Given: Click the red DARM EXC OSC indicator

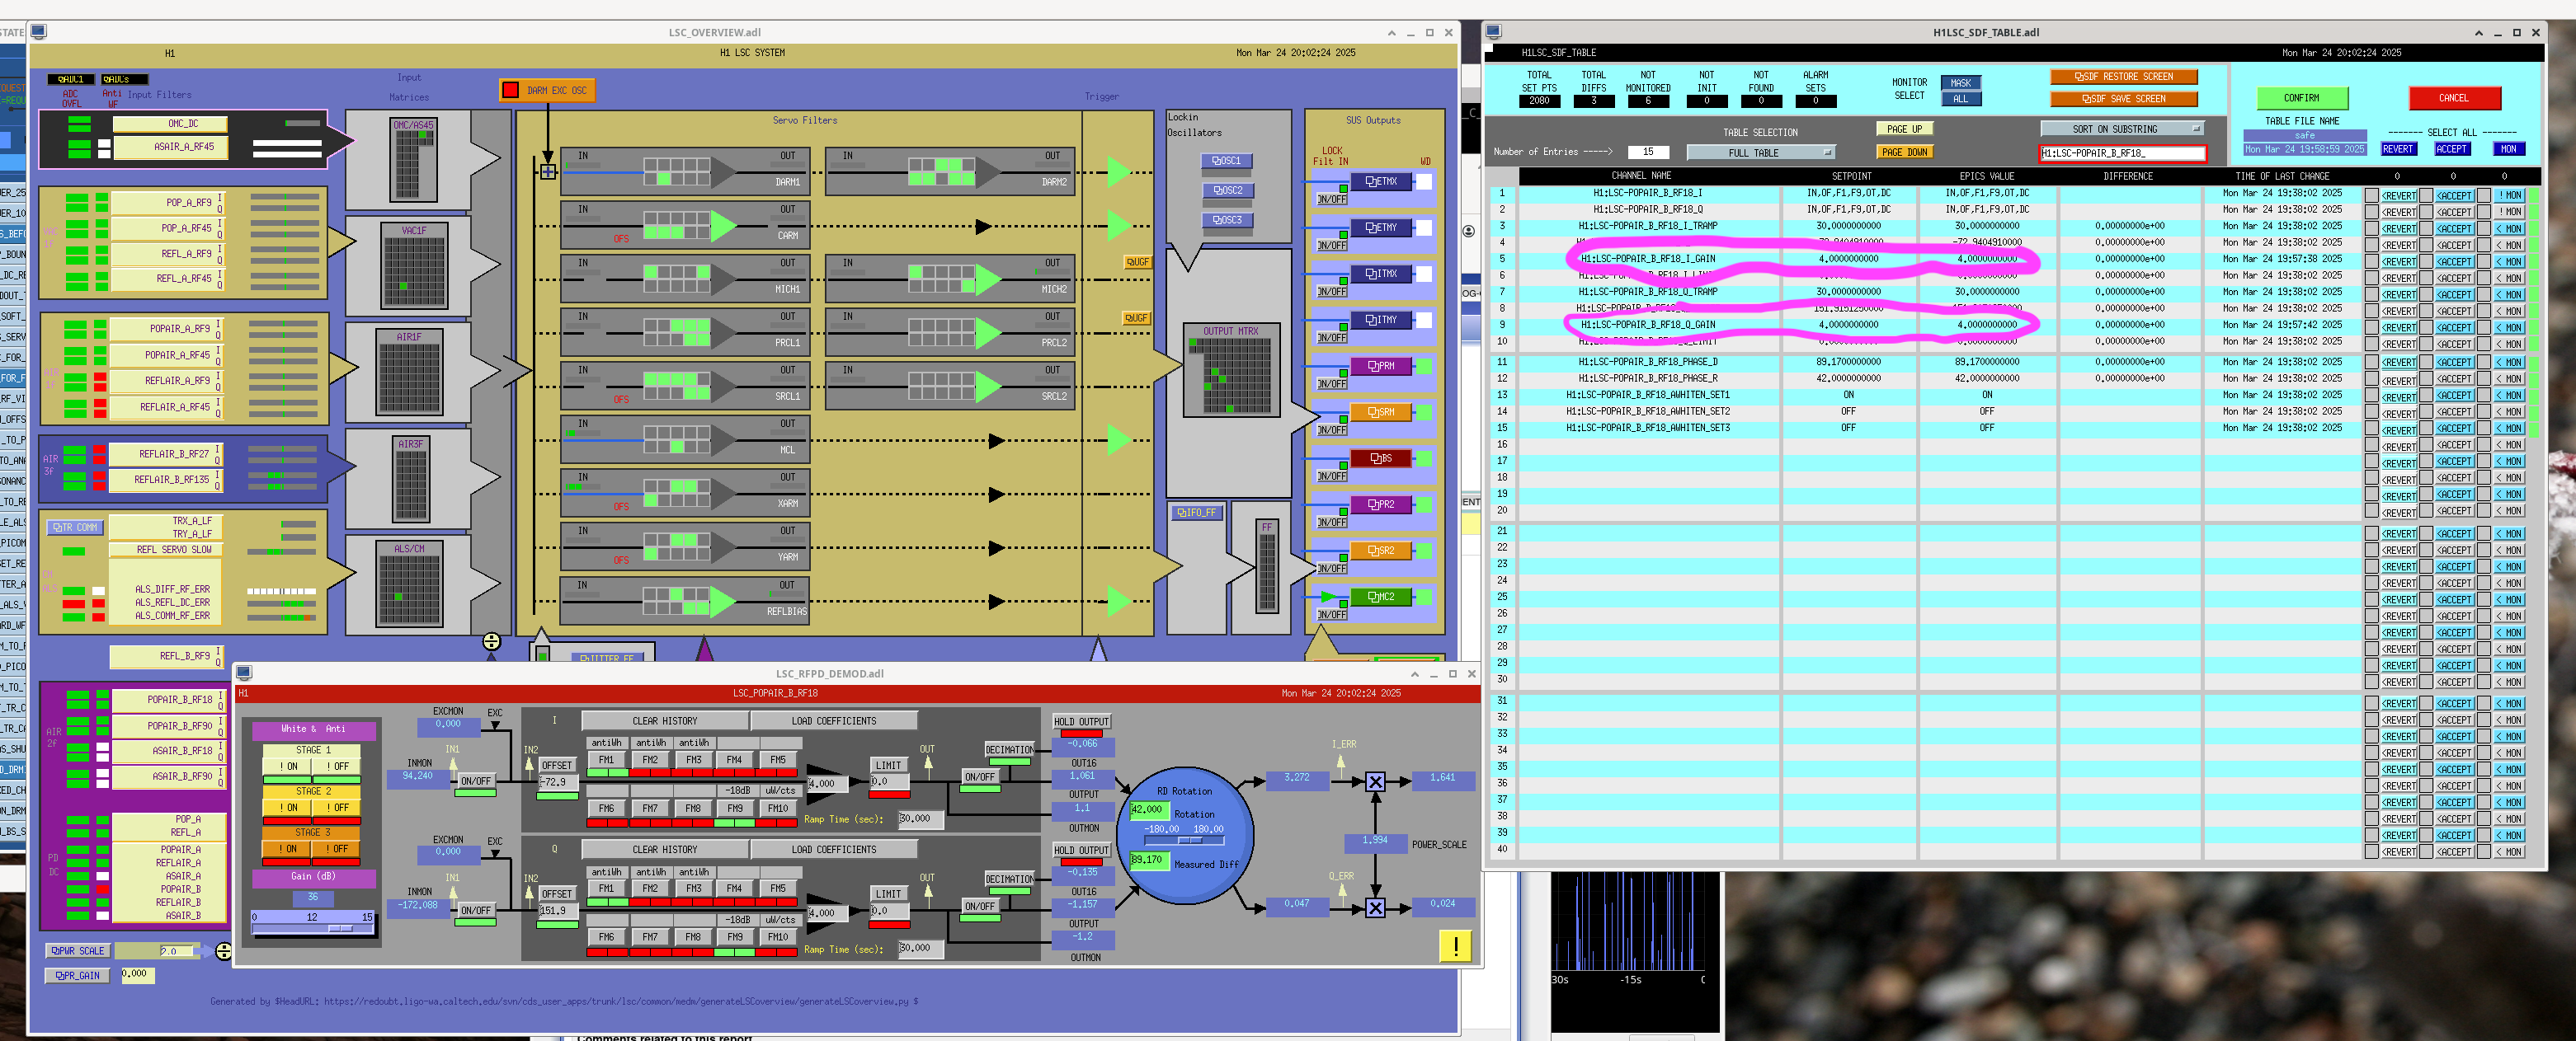Looking at the screenshot, I should pyautogui.click(x=510, y=90).
